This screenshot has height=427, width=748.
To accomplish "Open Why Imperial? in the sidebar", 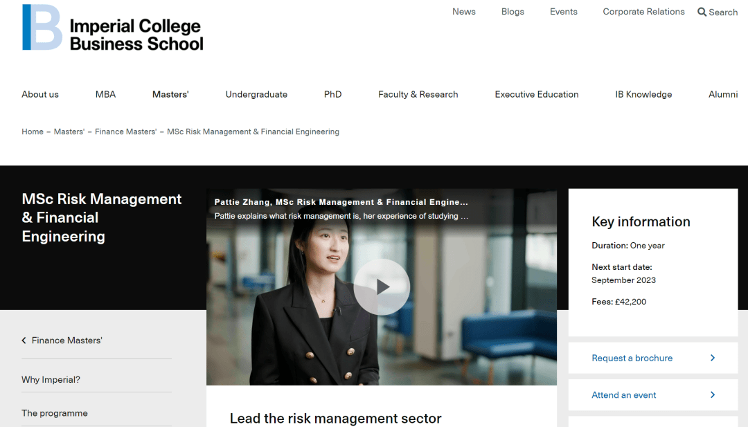I will [51, 379].
